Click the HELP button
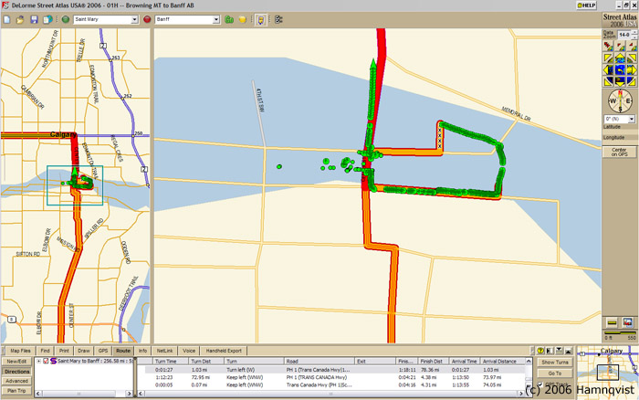The width and height of the screenshot is (639, 400). 586,5
